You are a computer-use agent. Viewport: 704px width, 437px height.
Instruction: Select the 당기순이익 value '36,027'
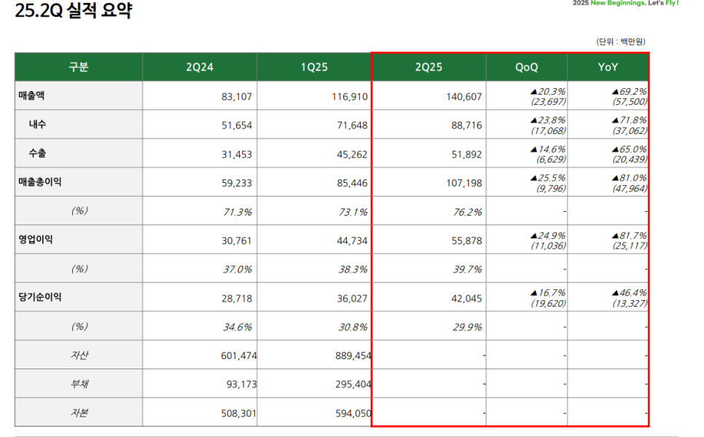(353, 299)
